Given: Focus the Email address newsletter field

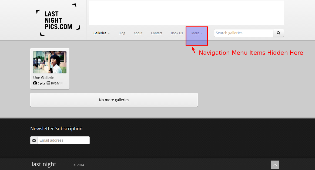Looking at the screenshot, I should tap(63, 140).
